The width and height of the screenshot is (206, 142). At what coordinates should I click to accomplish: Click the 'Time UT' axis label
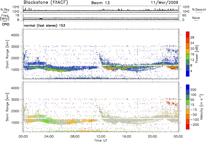(101, 140)
